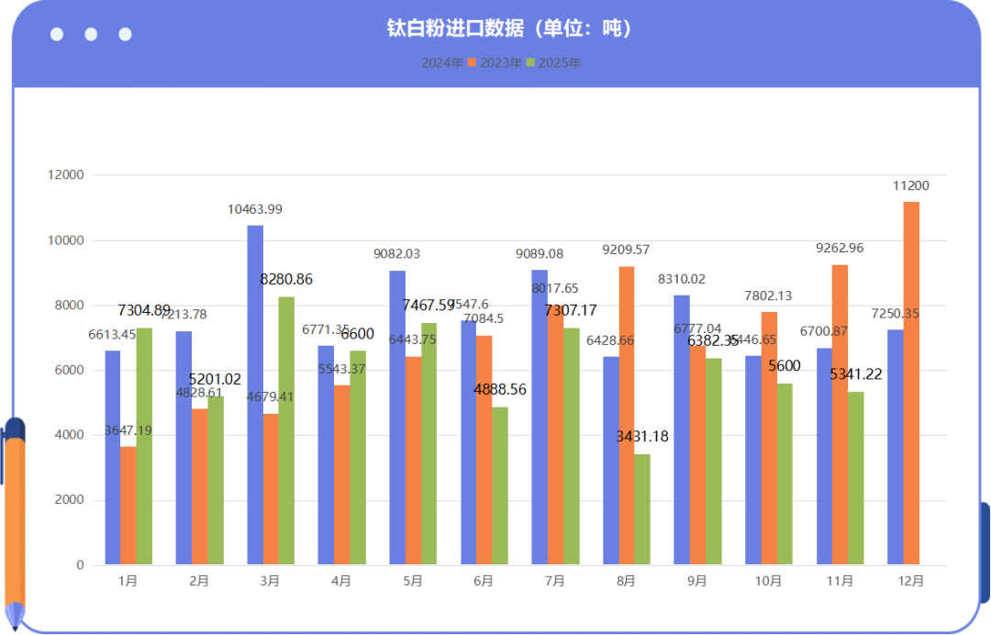
Task: Click the rightmost of three header dots
Action: click(x=126, y=35)
